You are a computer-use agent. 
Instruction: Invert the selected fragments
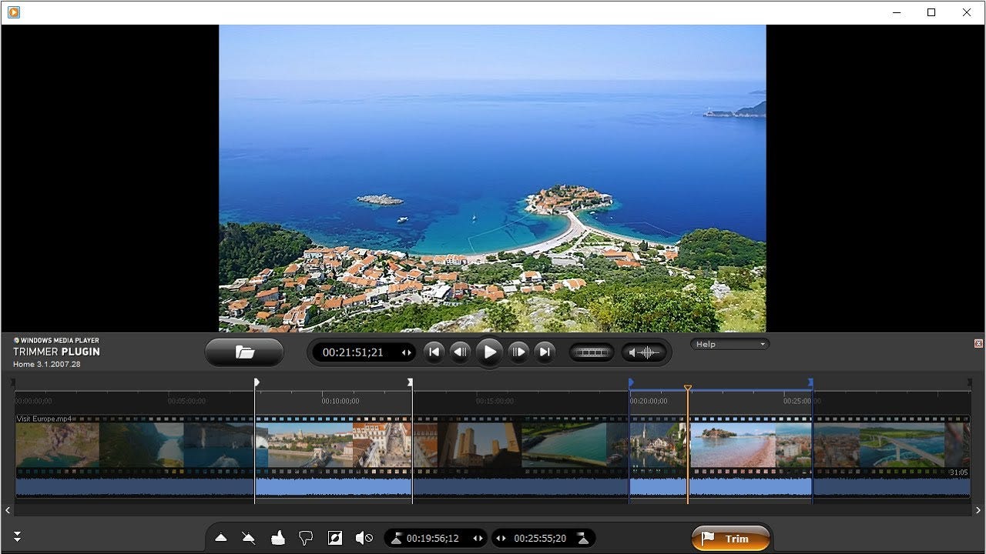click(335, 538)
